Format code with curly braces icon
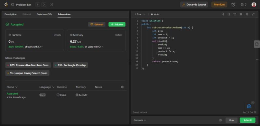Viewport: 260px width, 126px height. coord(229,14)
